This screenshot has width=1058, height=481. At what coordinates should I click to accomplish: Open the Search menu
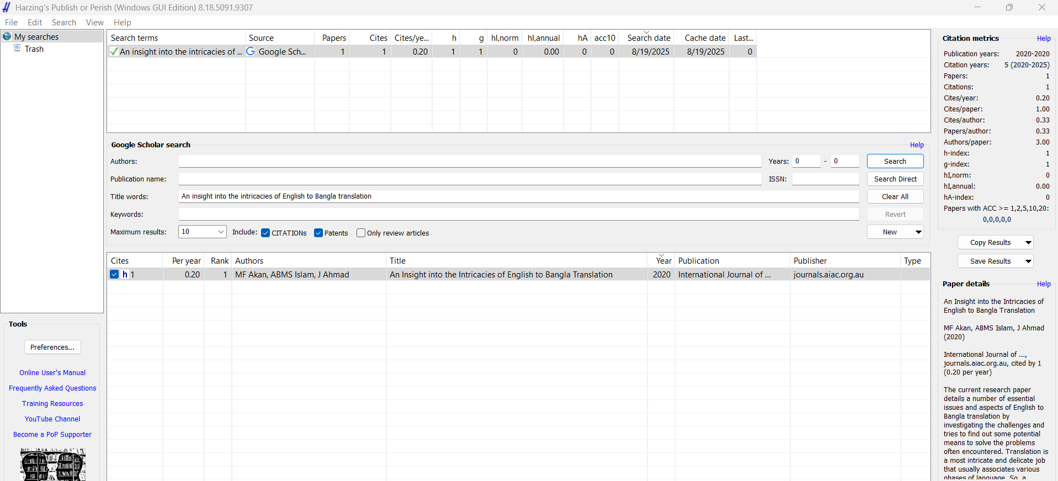pos(64,23)
